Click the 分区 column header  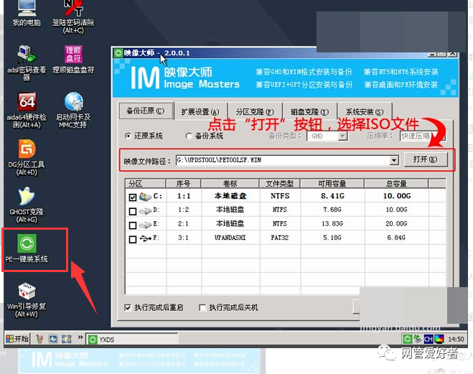tap(146, 183)
